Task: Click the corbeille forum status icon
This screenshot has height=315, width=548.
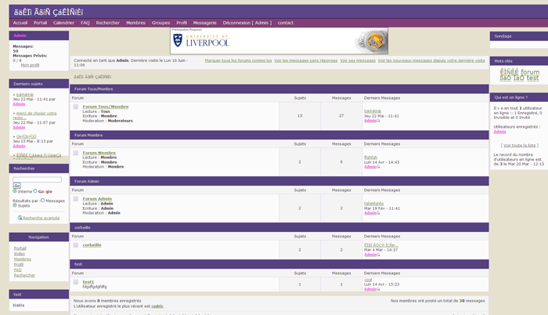Action: [x=75, y=245]
